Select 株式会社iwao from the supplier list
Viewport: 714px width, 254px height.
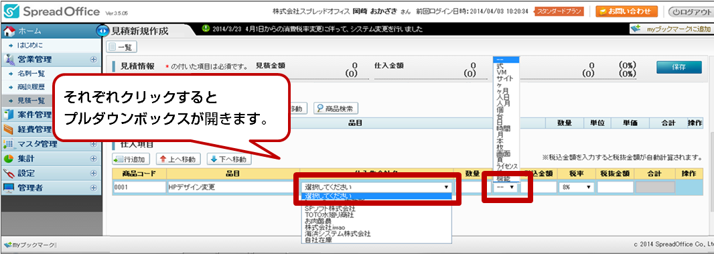pyautogui.click(x=325, y=227)
